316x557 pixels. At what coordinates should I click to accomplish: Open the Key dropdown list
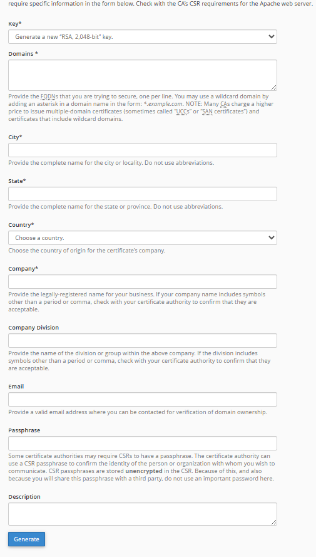click(x=143, y=36)
